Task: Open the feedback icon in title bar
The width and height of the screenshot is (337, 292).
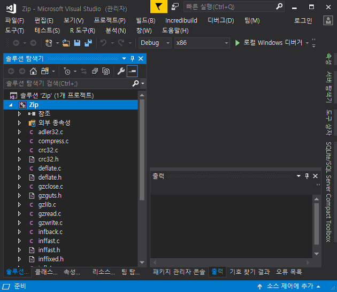Action: pyautogui.click(x=175, y=6)
